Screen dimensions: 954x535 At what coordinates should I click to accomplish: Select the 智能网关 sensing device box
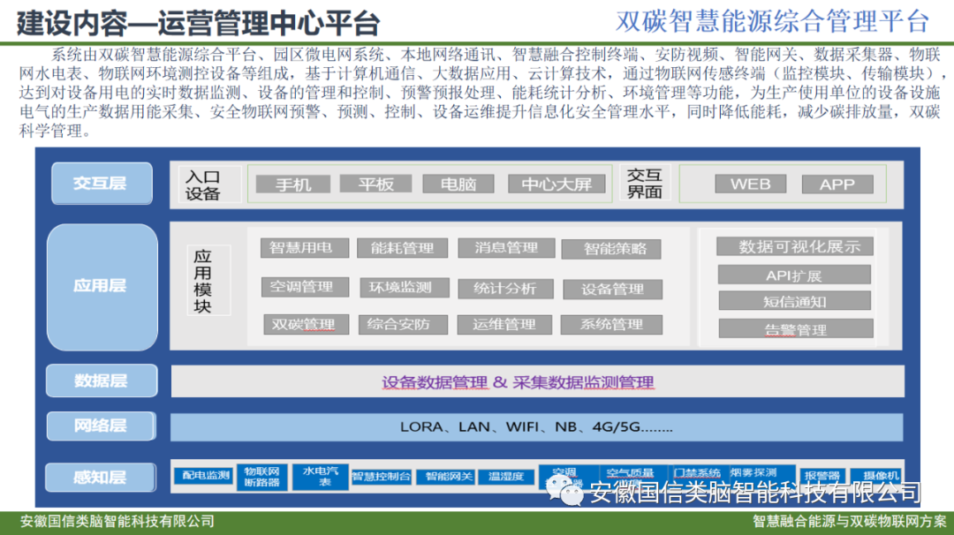[x=449, y=477]
